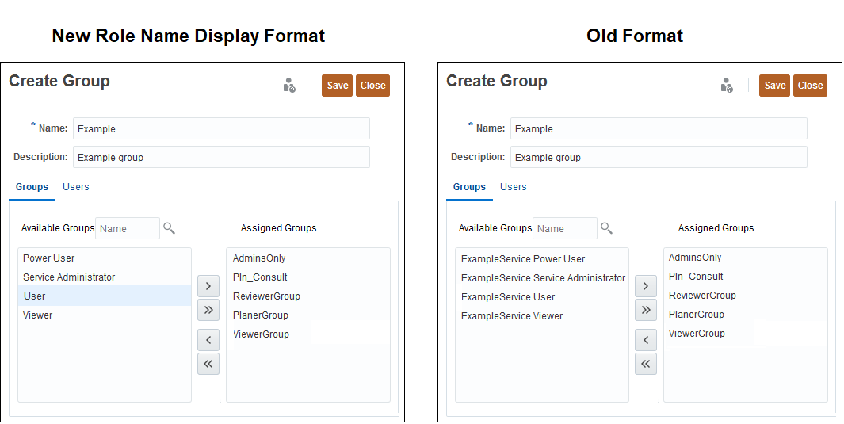The width and height of the screenshot is (844, 424).
Task: Click the Name search box in old format dialog
Action: coord(564,228)
